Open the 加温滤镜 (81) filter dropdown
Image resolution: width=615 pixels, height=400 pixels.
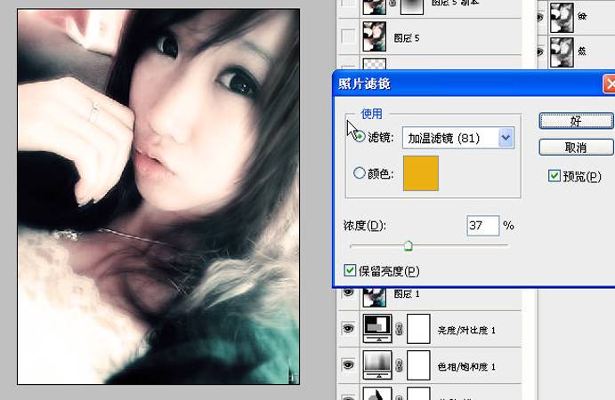[x=458, y=138]
